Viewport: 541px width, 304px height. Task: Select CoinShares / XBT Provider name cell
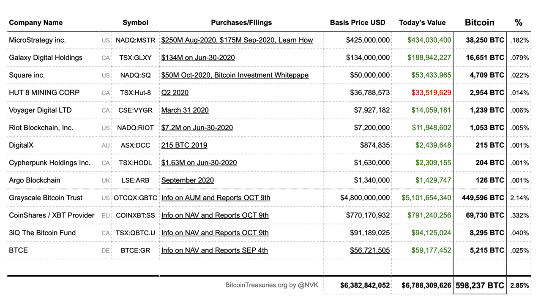(x=52, y=215)
